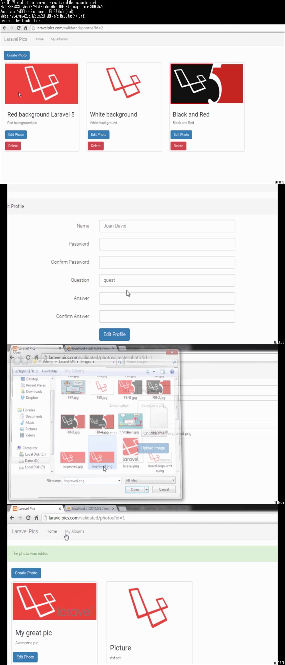Image resolution: width=285 pixels, height=665 pixels.
Task: Click the Name field with Juan David
Action: [x=167, y=226]
